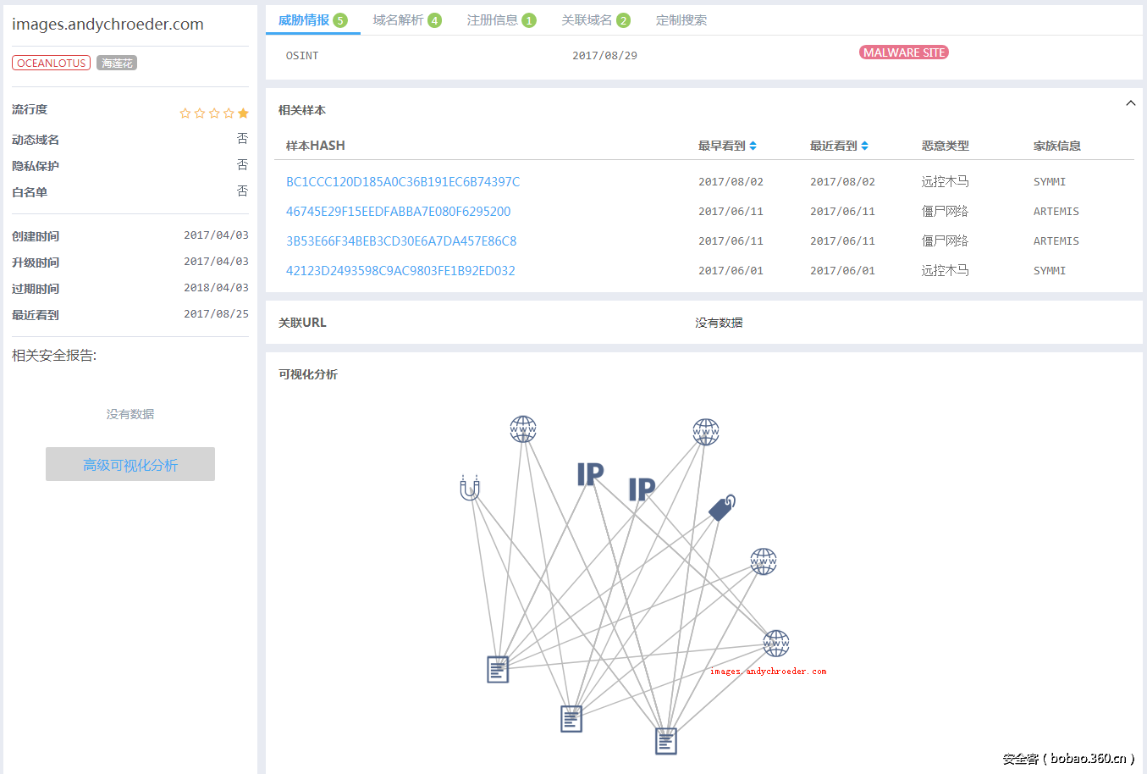This screenshot has height=774, width=1147.
Task: Click the MALWARE SITE badge
Action: (x=903, y=53)
